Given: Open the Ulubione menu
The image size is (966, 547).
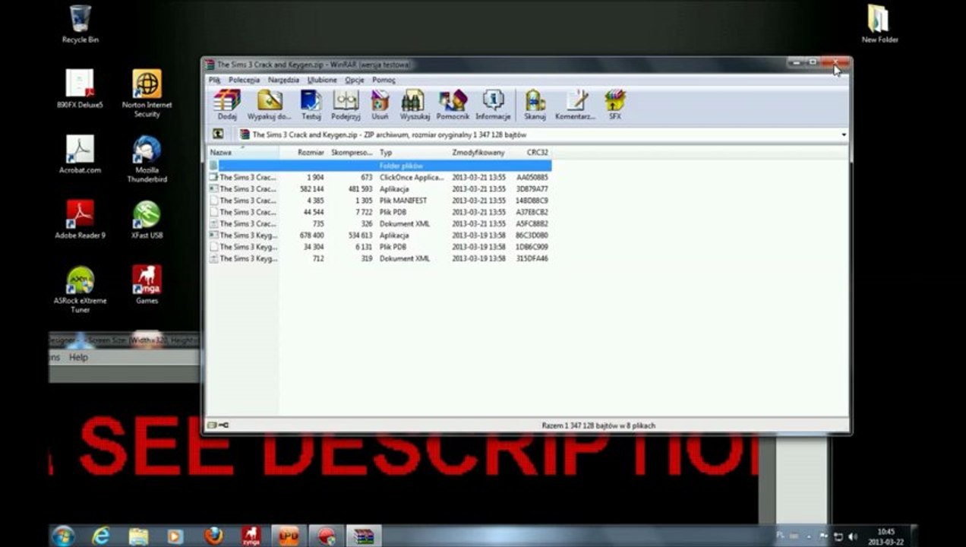Looking at the screenshot, I should pyautogui.click(x=322, y=80).
